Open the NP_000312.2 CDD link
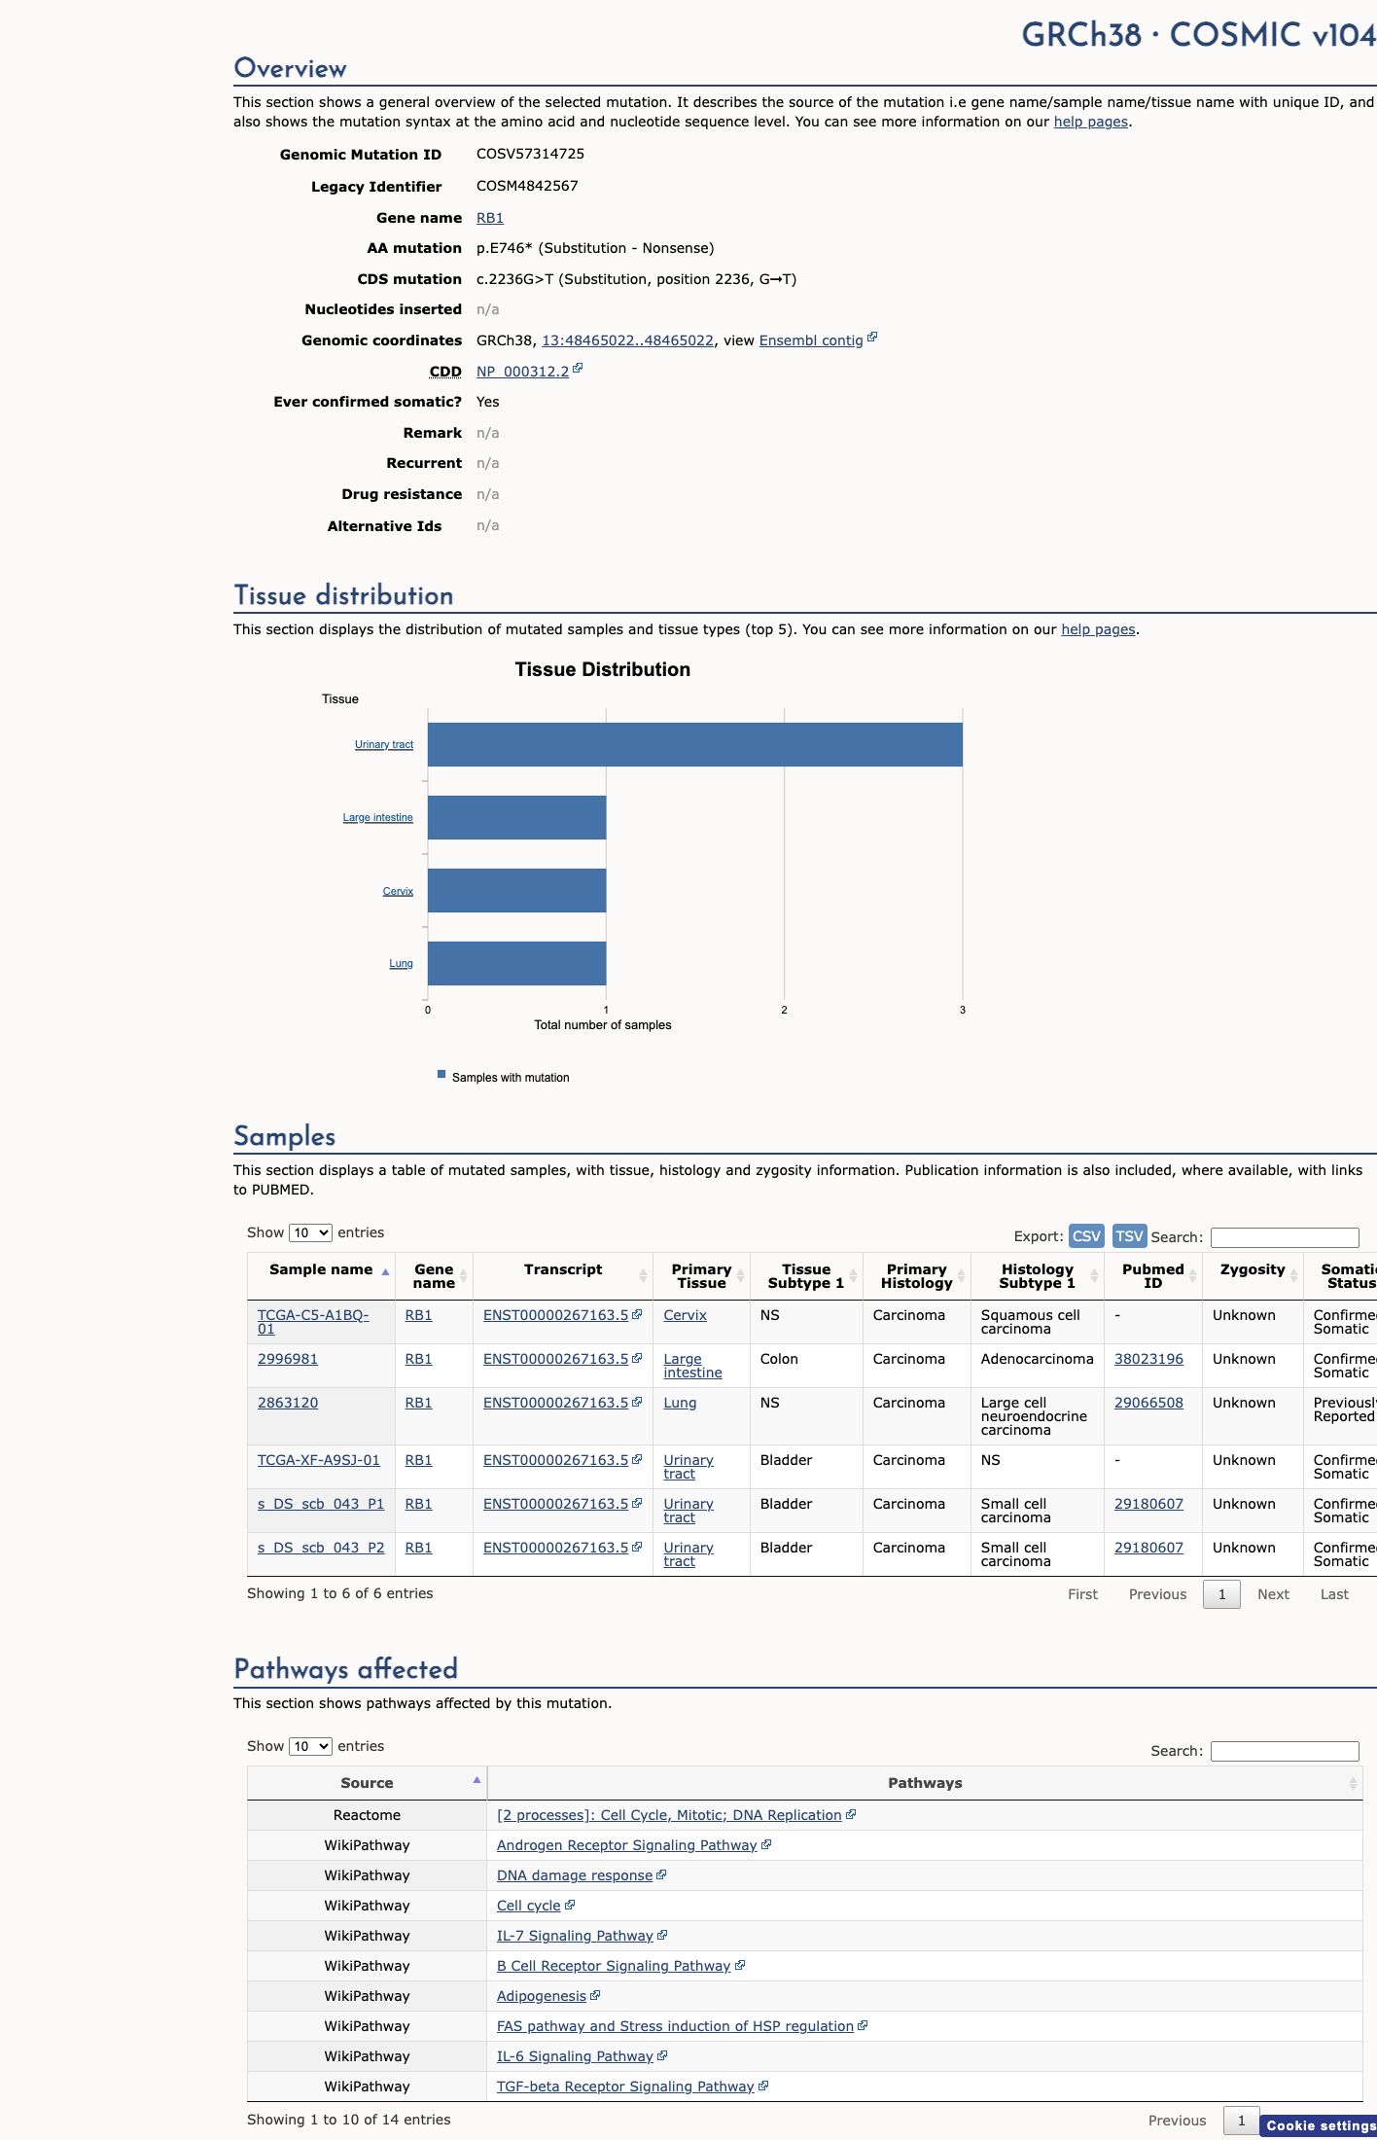Viewport: 1377px width, 2140px height. point(522,372)
